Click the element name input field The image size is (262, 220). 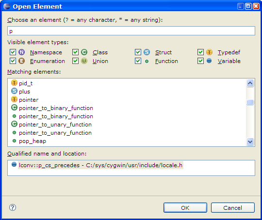(131, 31)
